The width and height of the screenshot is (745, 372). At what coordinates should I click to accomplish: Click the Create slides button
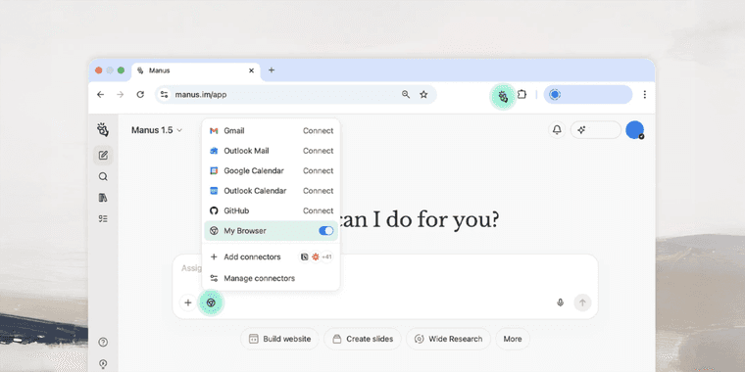pyautogui.click(x=363, y=339)
